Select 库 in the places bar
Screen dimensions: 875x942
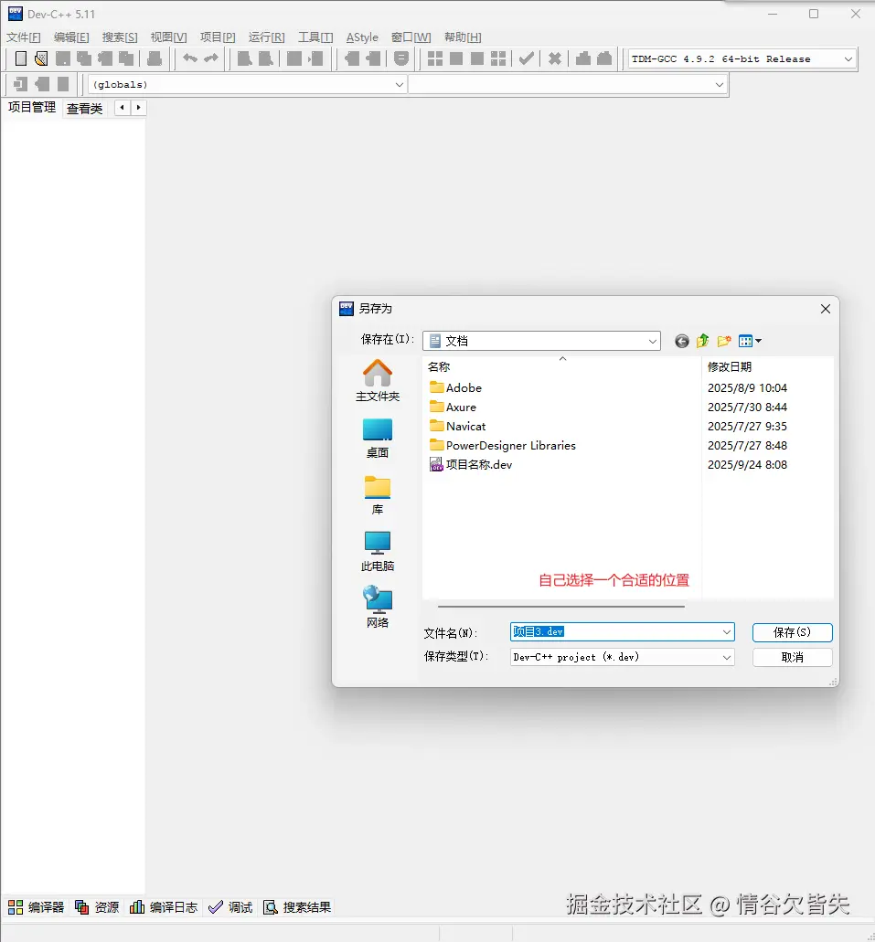(x=378, y=495)
